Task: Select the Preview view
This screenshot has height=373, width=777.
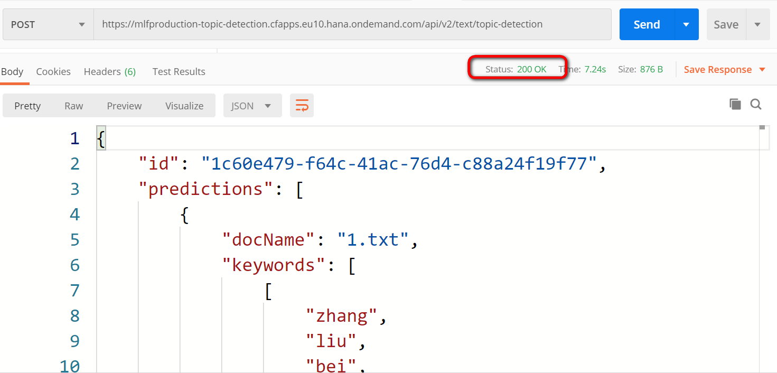Action: coord(124,106)
